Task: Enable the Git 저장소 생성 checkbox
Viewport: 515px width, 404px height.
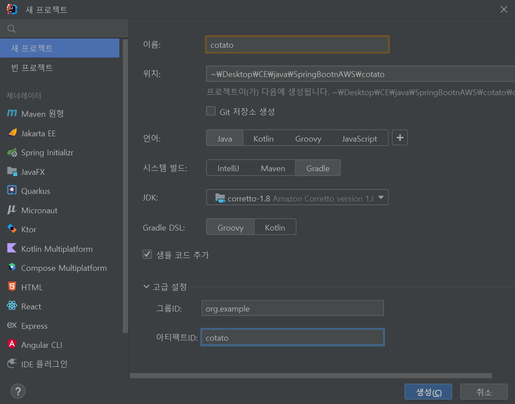Action: (x=211, y=111)
